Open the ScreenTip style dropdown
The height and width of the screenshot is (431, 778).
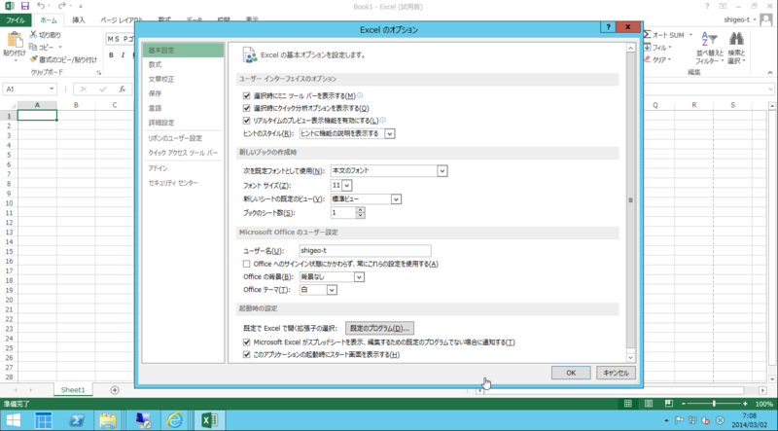pos(390,133)
